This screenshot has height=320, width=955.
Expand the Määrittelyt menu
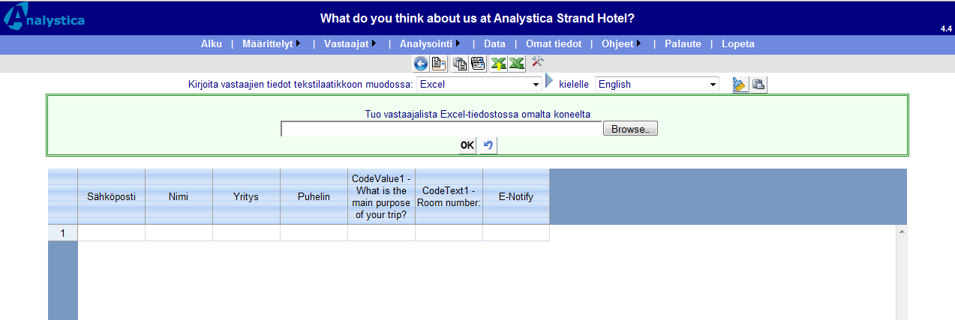click(x=272, y=43)
